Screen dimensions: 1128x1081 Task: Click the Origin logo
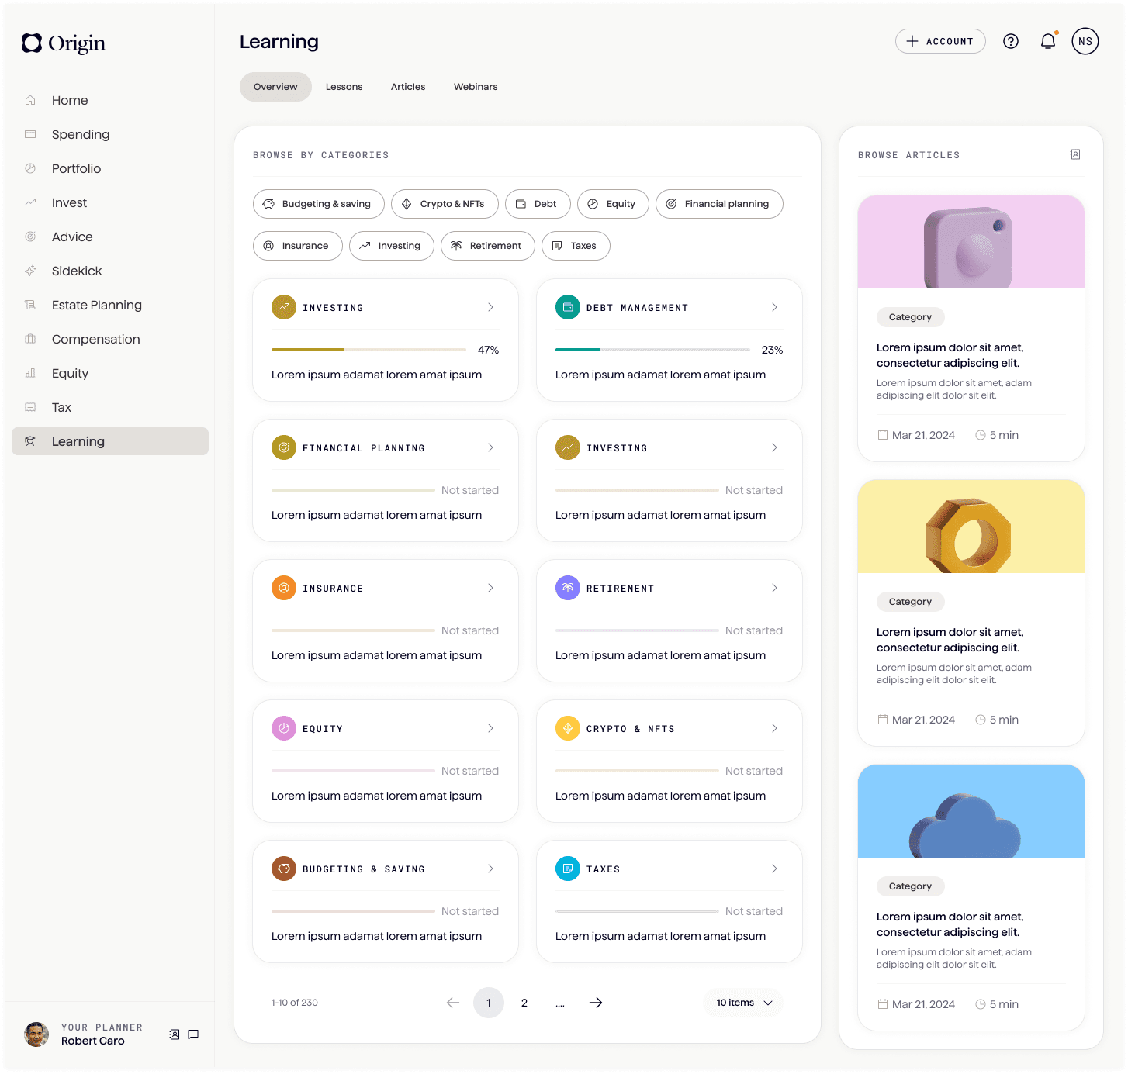(x=64, y=43)
